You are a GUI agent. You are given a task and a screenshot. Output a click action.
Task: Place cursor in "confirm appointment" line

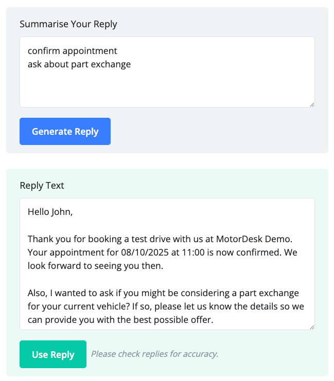pyautogui.click(x=73, y=51)
